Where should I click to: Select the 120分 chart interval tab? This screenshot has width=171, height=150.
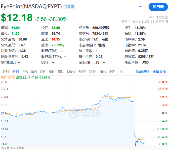pos(71,72)
